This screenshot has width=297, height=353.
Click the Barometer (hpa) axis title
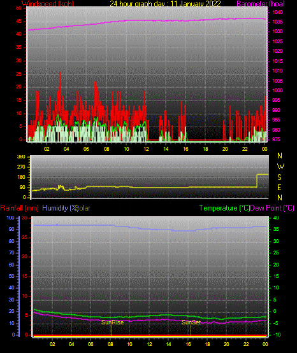tap(261, 4)
